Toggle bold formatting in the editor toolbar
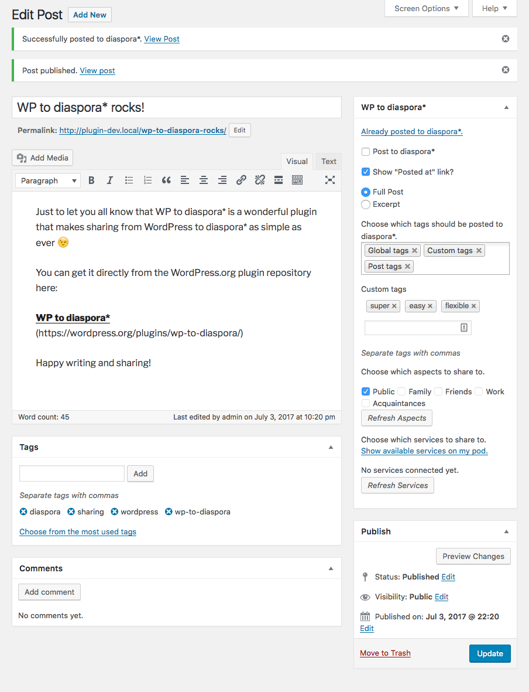The width and height of the screenshot is (529, 692). tap(91, 180)
